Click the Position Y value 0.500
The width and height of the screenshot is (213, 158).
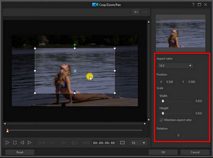click(192, 82)
